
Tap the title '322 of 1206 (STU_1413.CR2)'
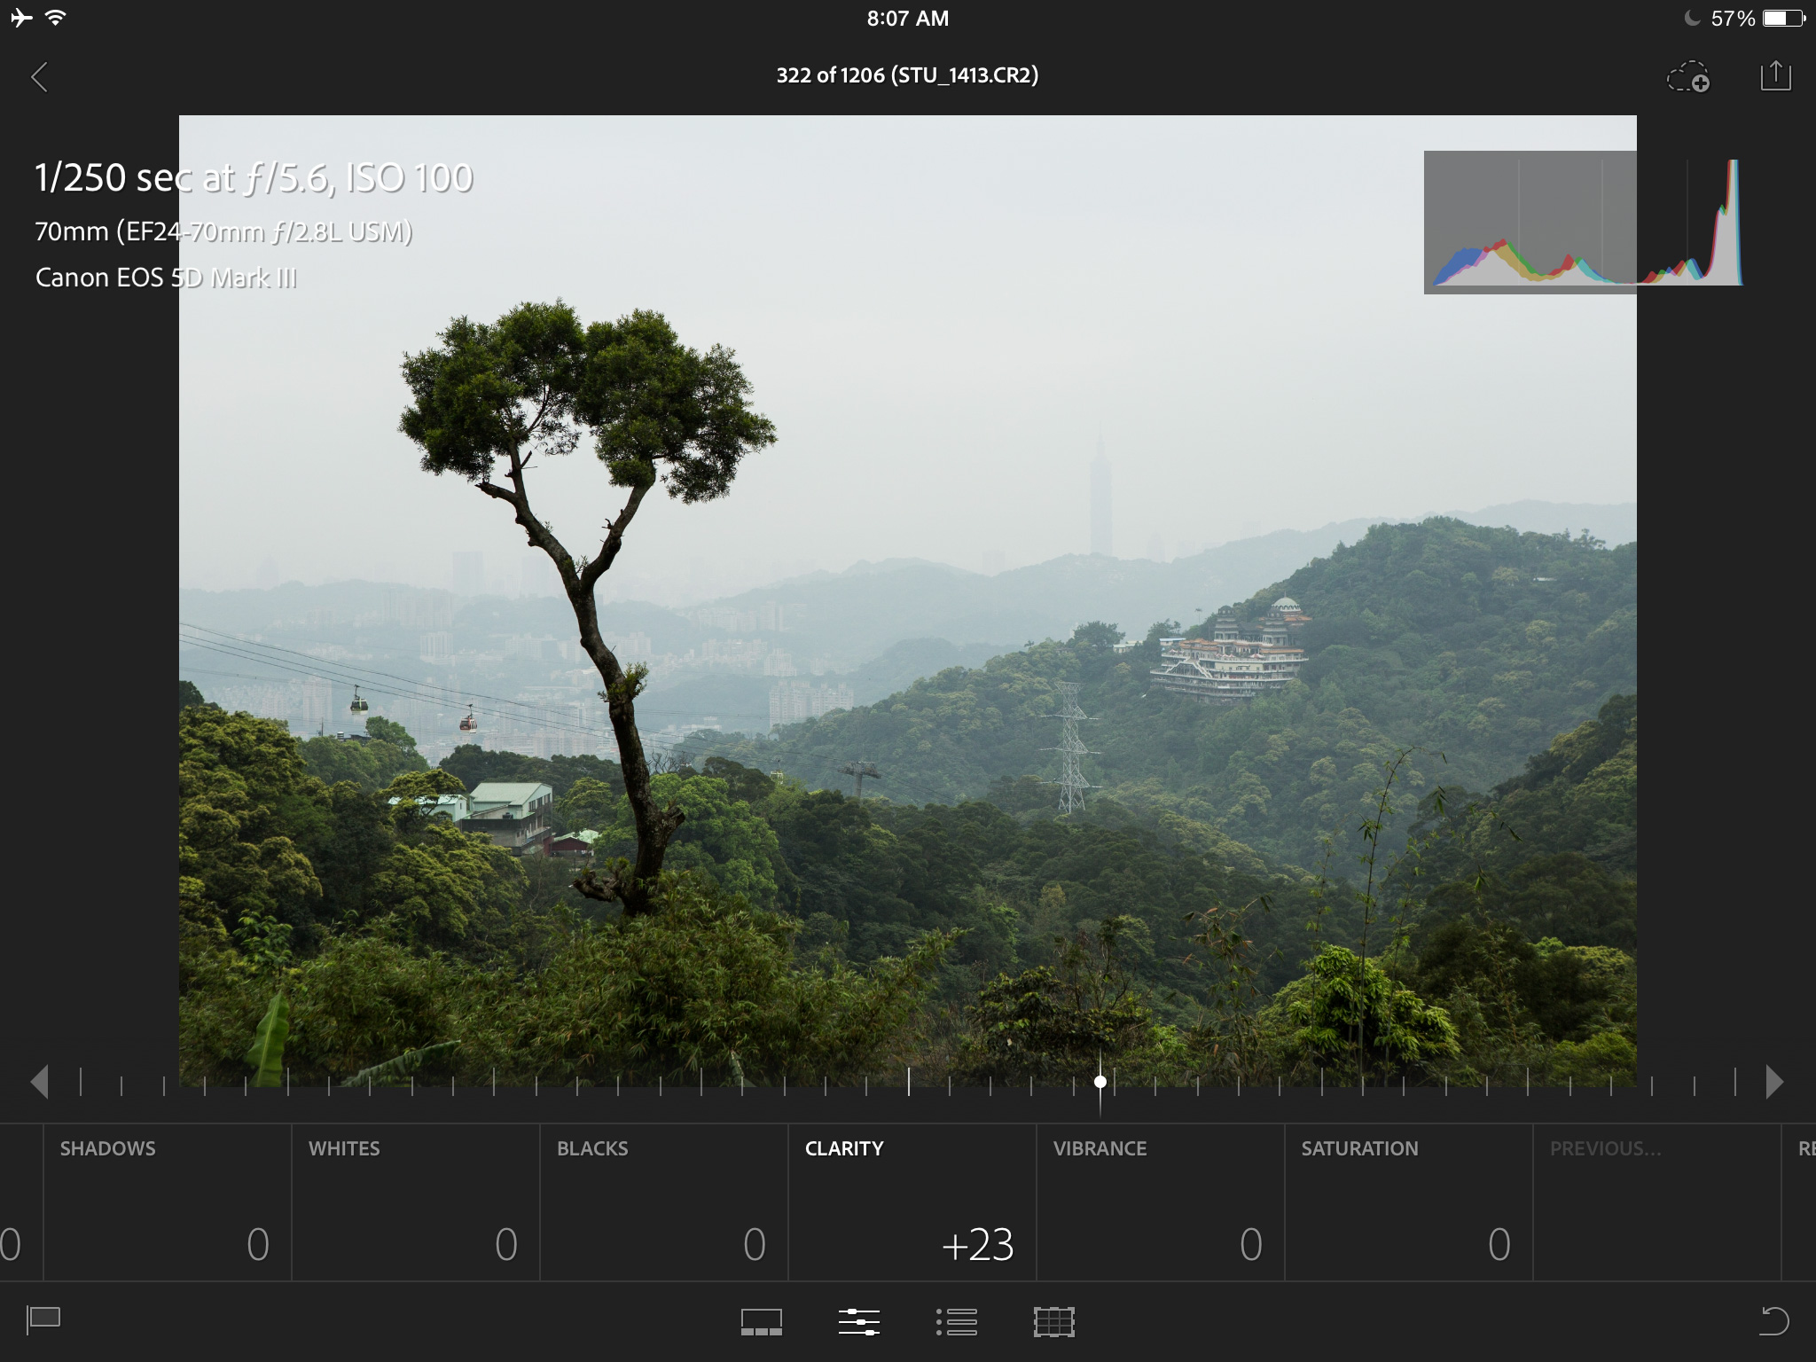[x=907, y=75]
